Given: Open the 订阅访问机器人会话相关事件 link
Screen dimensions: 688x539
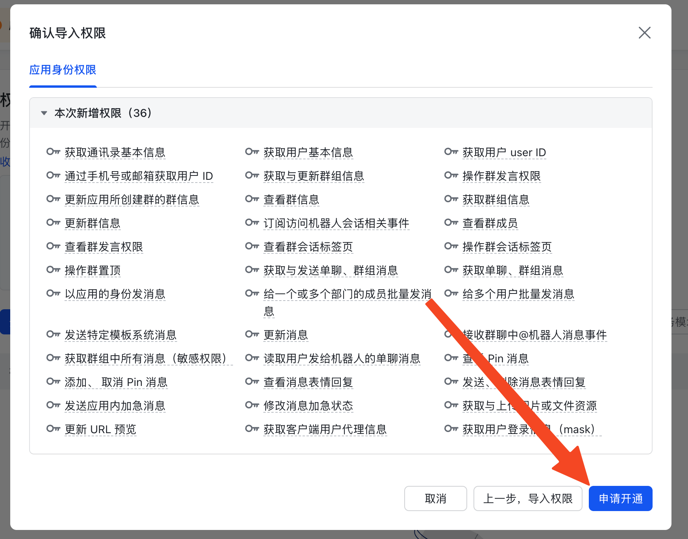Looking at the screenshot, I should pyautogui.click(x=337, y=223).
